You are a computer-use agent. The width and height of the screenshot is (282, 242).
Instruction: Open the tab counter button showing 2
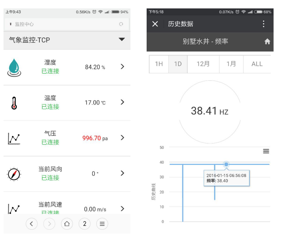coord(84,224)
